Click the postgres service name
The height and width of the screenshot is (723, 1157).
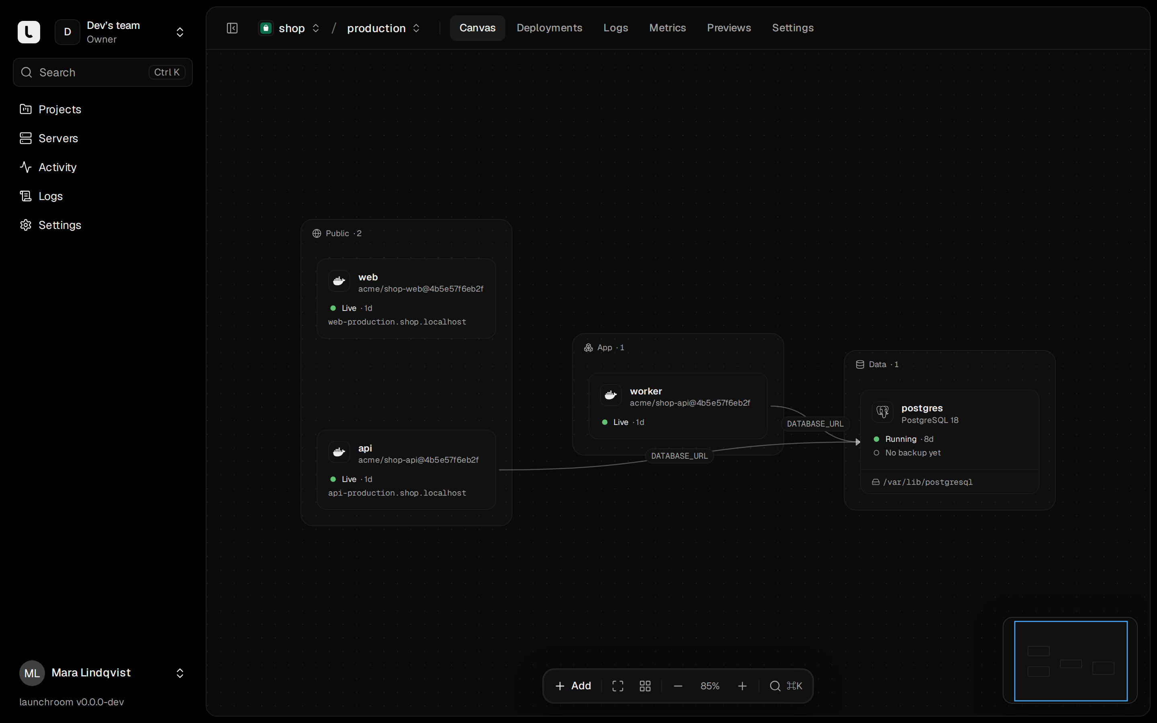922,408
